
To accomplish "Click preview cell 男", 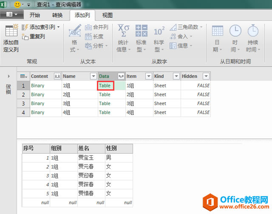I will tap(119, 158).
